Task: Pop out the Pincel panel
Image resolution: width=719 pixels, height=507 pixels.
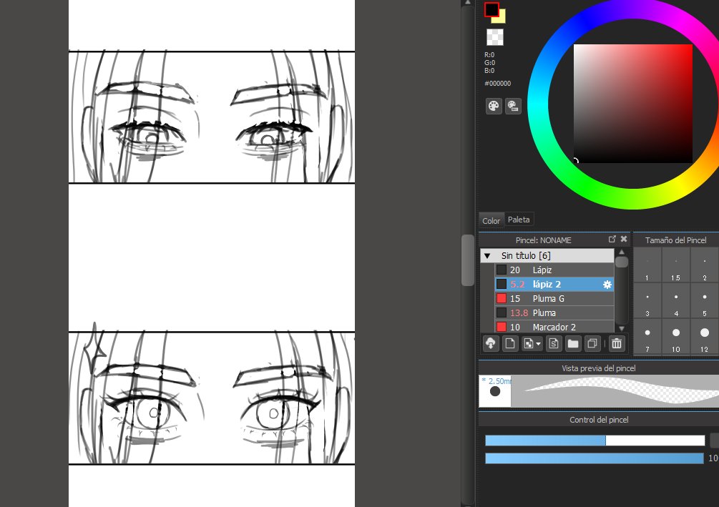Action: coord(612,240)
